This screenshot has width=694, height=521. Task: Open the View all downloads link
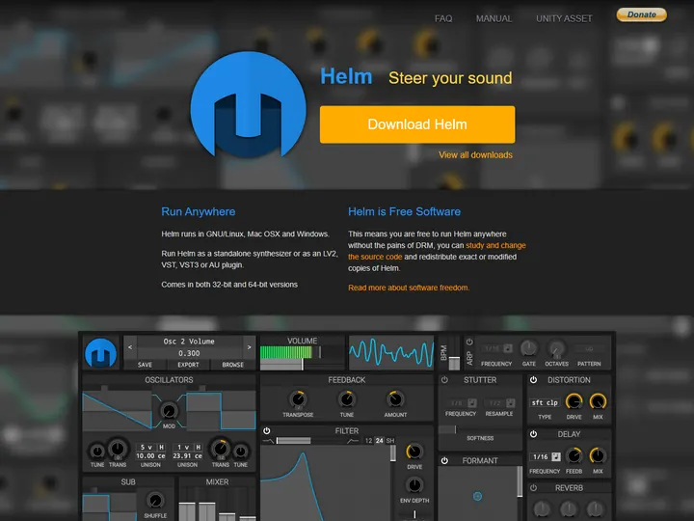(x=475, y=155)
